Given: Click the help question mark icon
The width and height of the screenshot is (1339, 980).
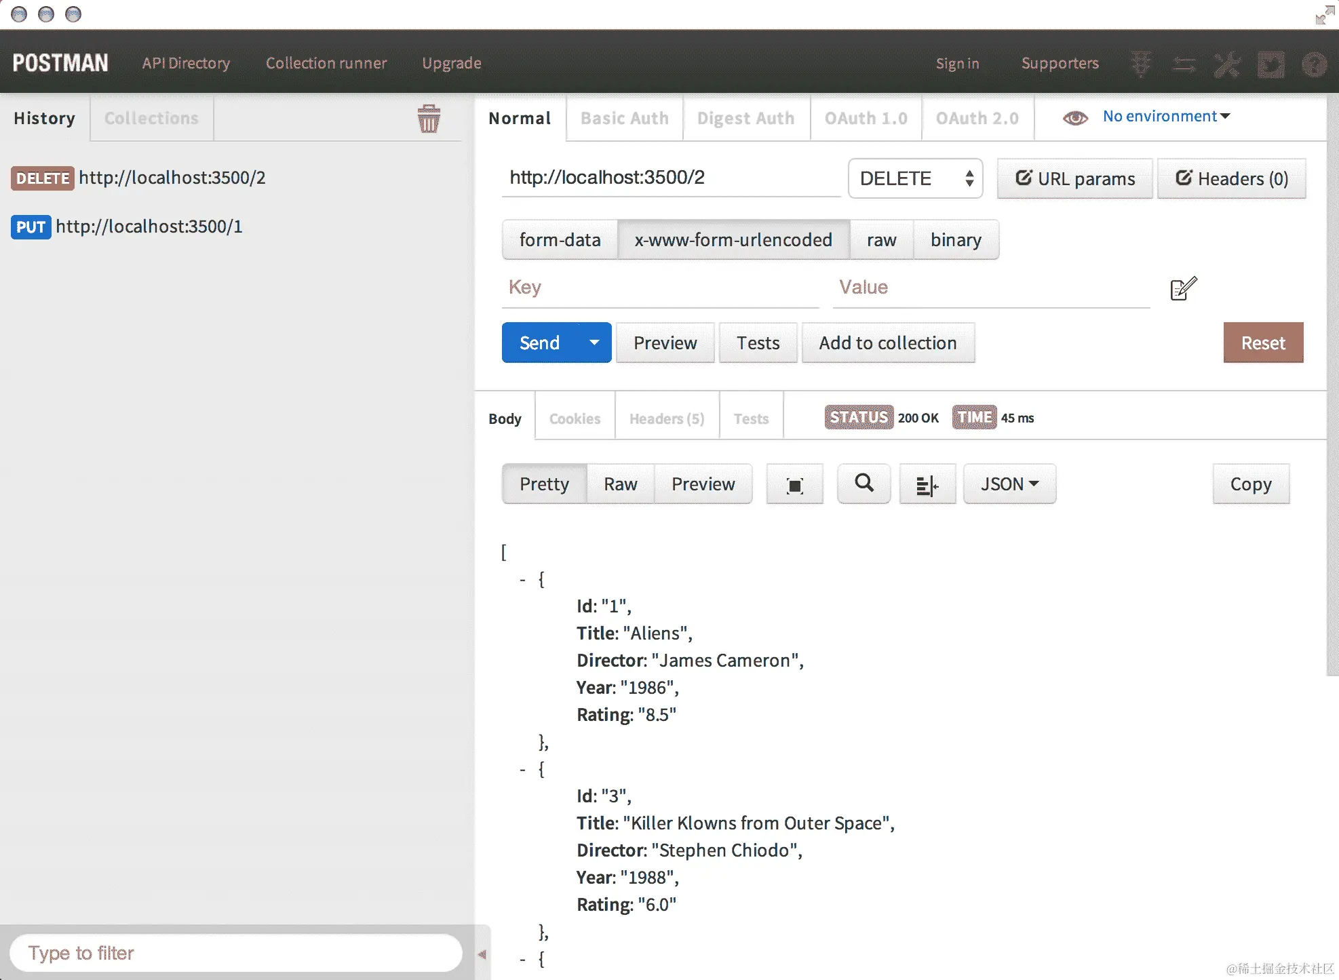Looking at the screenshot, I should (1314, 64).
